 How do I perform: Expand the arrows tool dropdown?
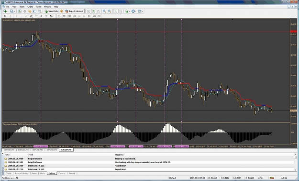(x=54, y=16)
